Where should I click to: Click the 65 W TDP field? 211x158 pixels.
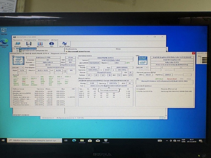[x=71, y=60]
